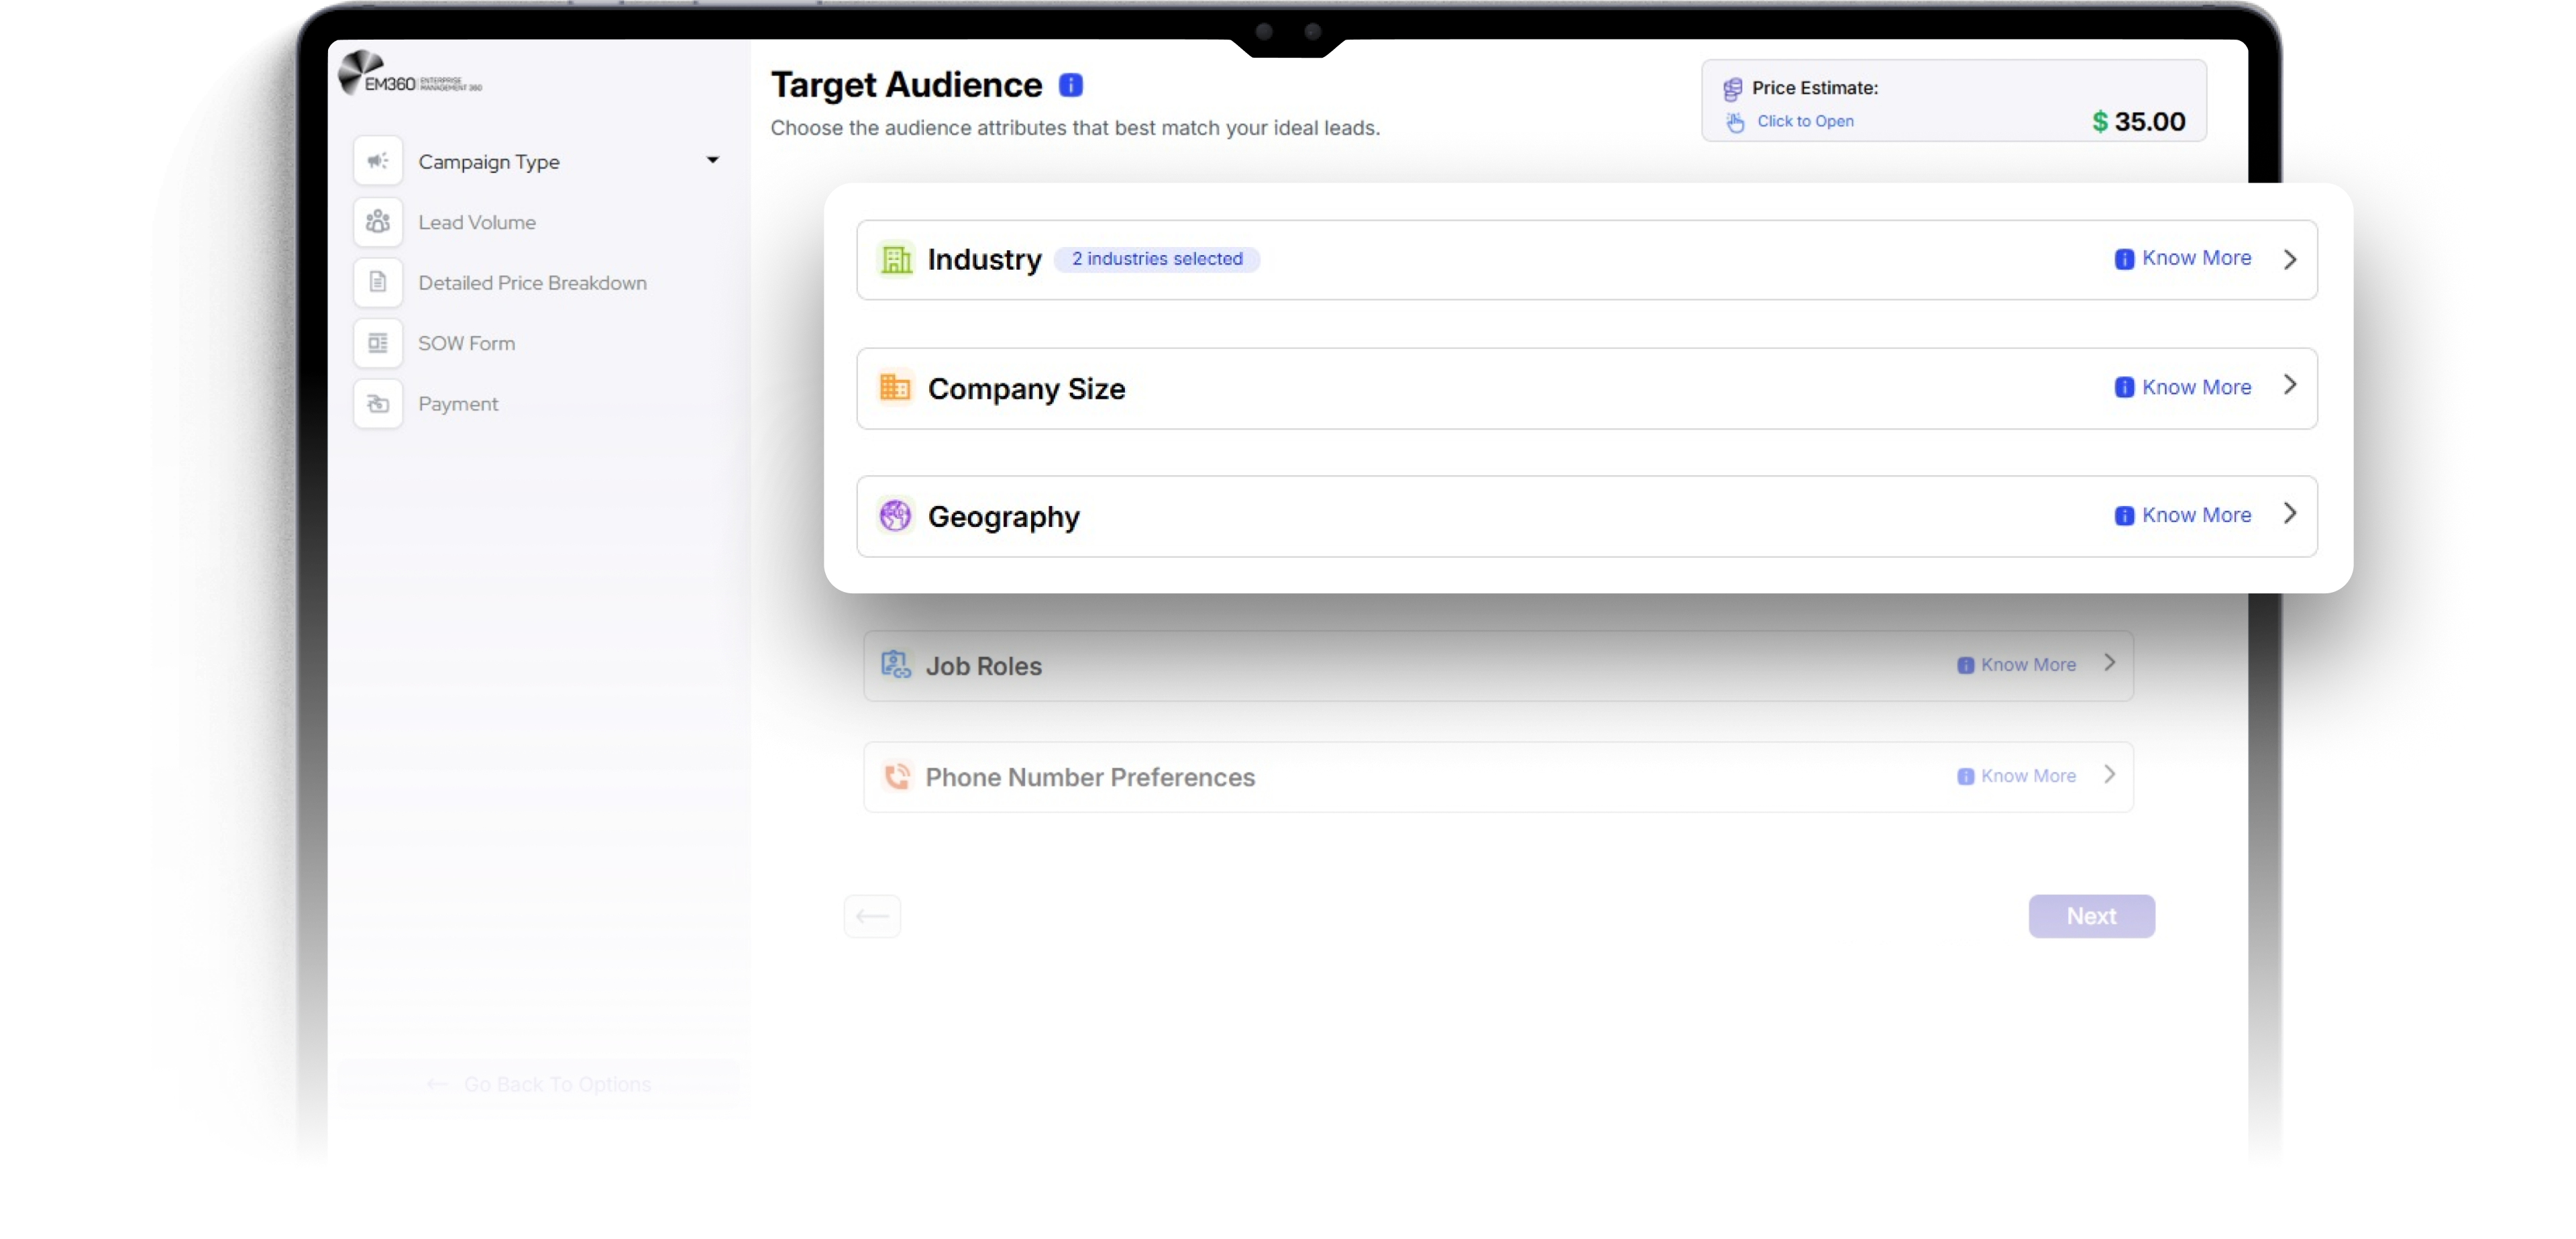
Task: Click the Campaign Type megaphone icon
Action: pyautogui.click(x=377, y=161)
